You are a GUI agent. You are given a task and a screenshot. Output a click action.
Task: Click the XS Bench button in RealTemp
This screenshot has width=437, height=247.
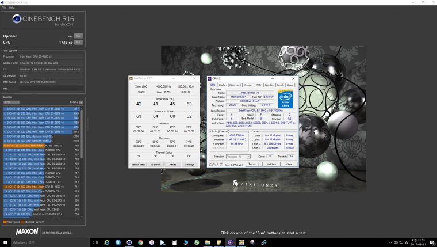155,165
